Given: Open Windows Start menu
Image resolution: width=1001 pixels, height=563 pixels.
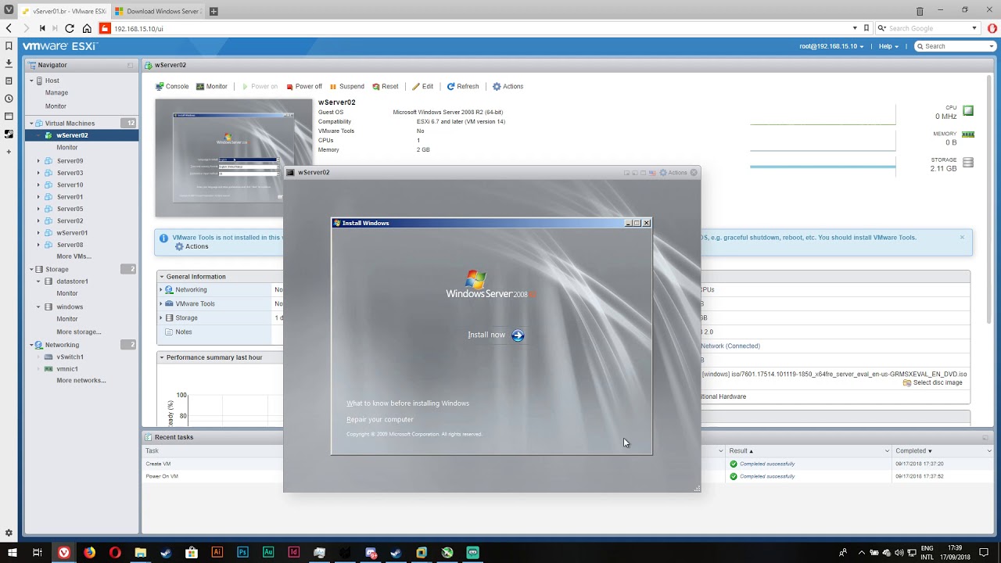Looking at the screenshot, I should click(x=13, y=553).
